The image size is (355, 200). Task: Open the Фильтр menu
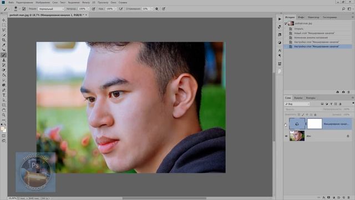tap(86, 2)
